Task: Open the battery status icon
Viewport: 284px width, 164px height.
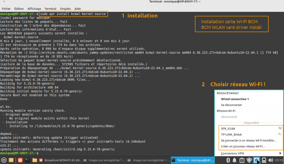Action: [x=264, y=160]
